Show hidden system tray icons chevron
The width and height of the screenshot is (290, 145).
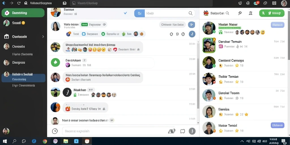(242, 141)
